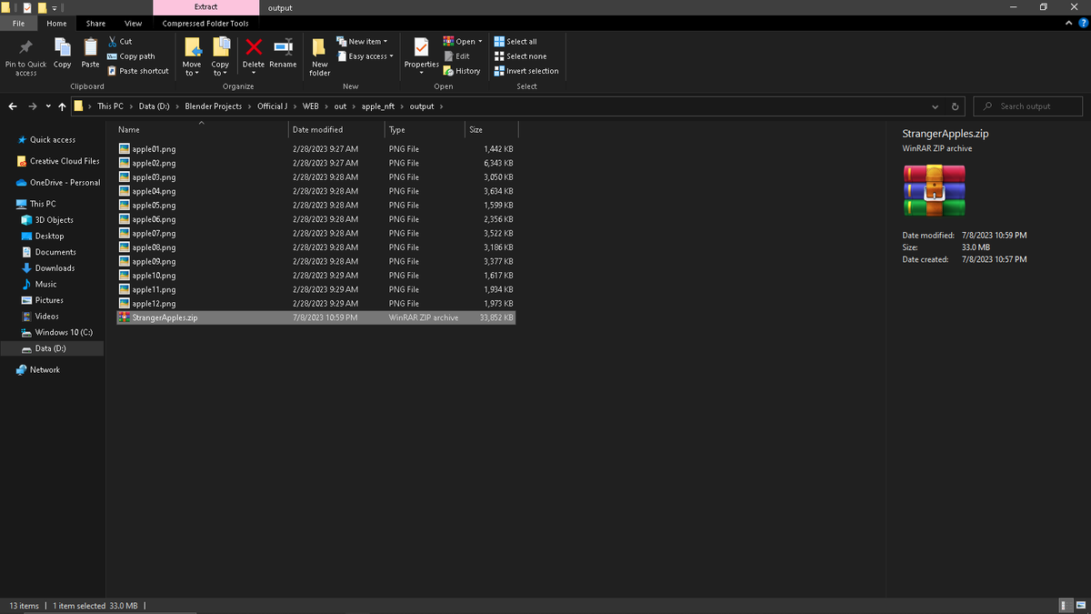Create a New folder from the ribbon

(x=319, y=56)
